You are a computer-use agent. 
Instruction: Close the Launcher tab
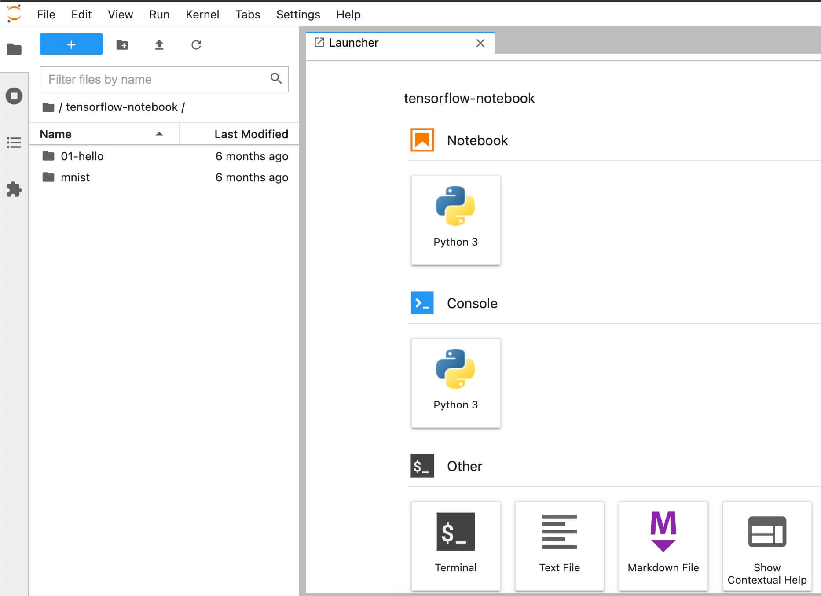[x=480, y=43]
